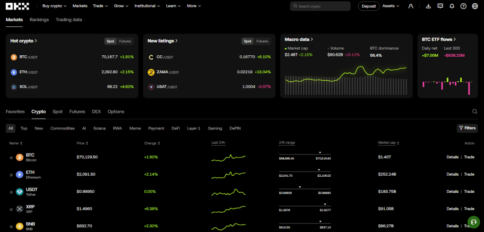Sort table by Name column
This screenshot has width=484, height=232.
pos(16,143)
